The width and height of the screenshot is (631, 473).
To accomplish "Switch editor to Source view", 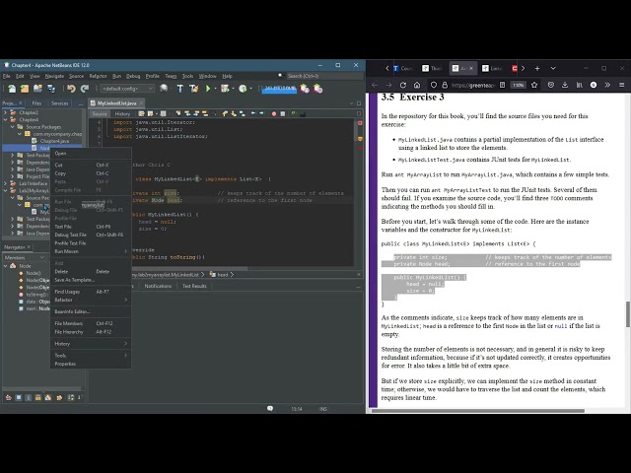I will pyautogui.click(x=100, y=114).
